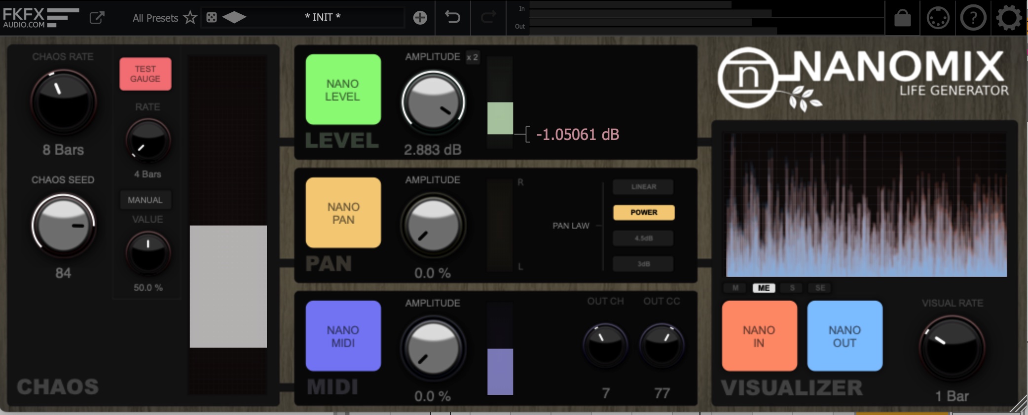
Task: Click the 8 Bars chaos rate value
Action: click(x=63, y=150)
